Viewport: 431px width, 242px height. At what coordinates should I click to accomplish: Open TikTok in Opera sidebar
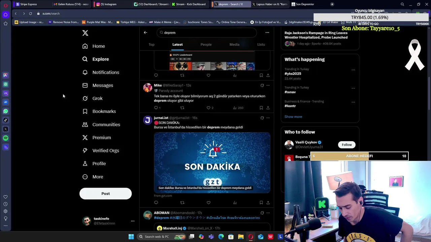[5, 120]
